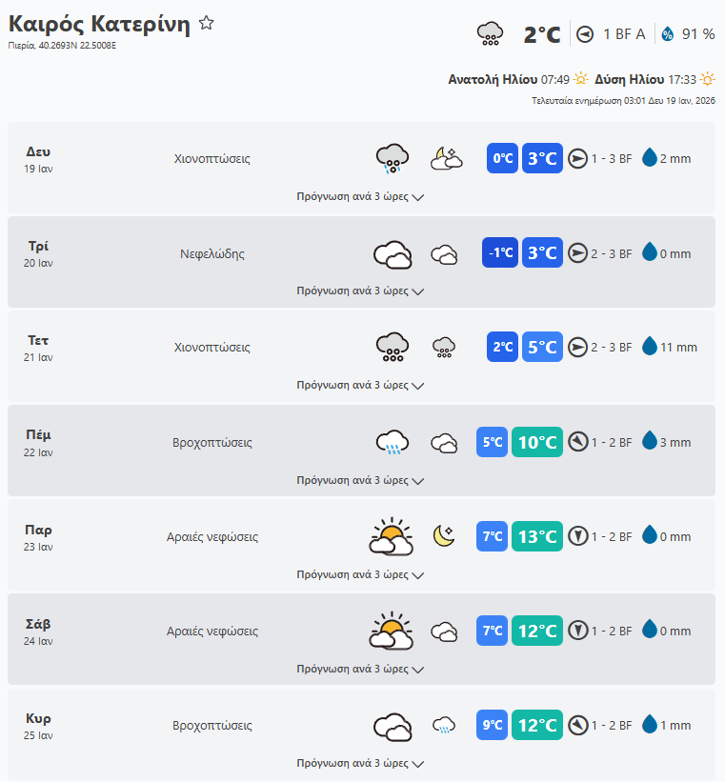Select the Τρί 20 Ιαν day label

pyautogui.click(x=38, y=253)
